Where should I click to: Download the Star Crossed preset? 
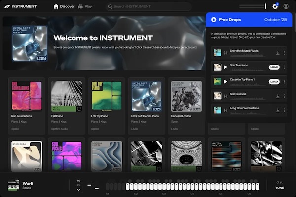(x=278, y=96)
